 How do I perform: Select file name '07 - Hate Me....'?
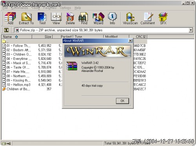point(18,72)
